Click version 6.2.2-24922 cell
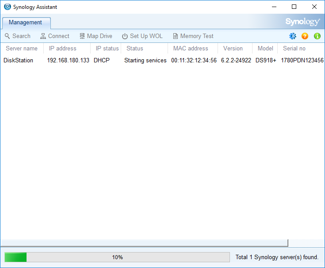 point(236,60)
